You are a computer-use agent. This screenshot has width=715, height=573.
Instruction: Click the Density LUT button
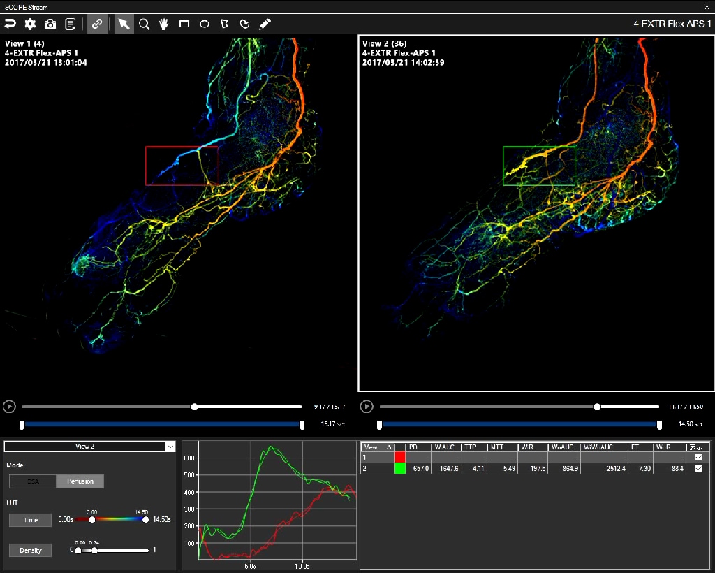pos(30,550)
